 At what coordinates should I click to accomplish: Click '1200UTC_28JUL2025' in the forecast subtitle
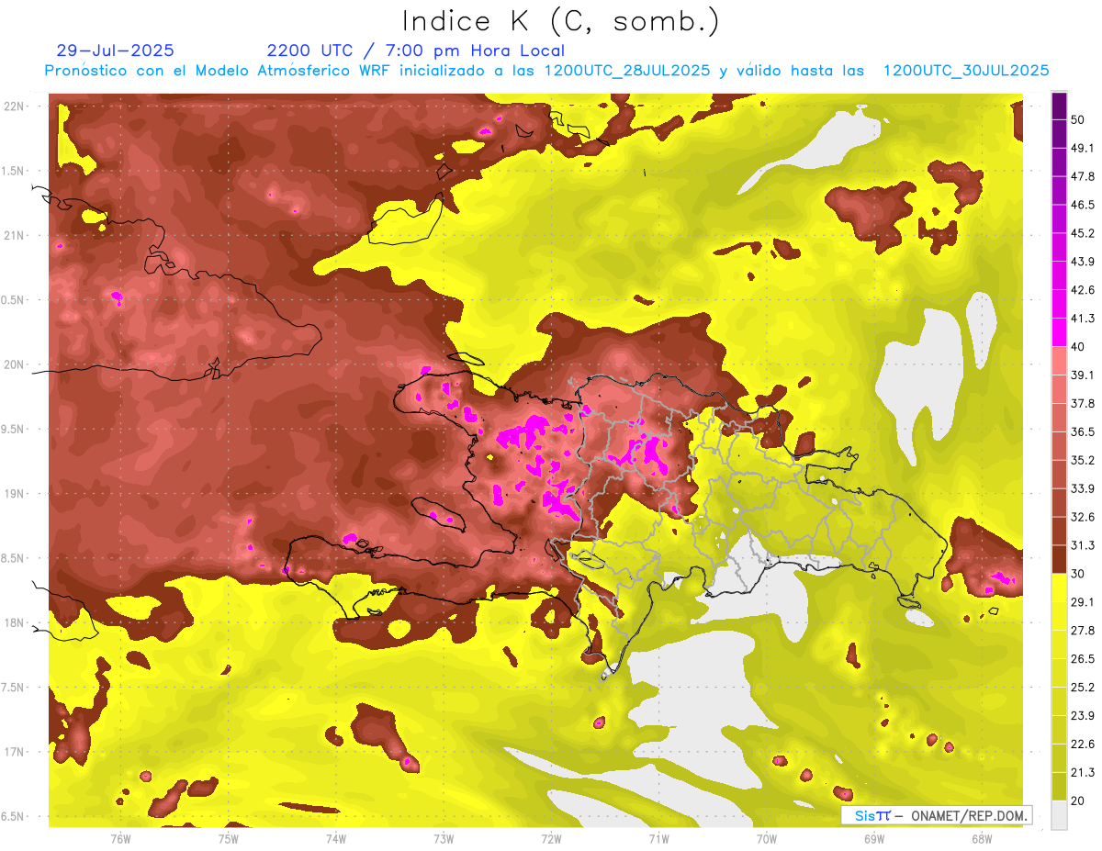tap(627, 71)
